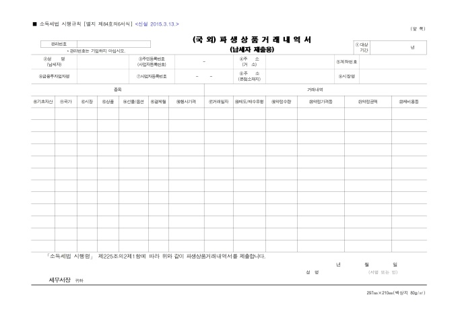The width and height of the screenshot is (458, 324).
Task: Click the '<신설 2015.3.13.>' blue text
Action: (157, 24)
